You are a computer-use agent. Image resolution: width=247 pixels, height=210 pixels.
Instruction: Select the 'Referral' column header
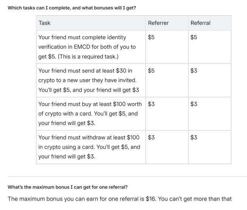(200, 23)
